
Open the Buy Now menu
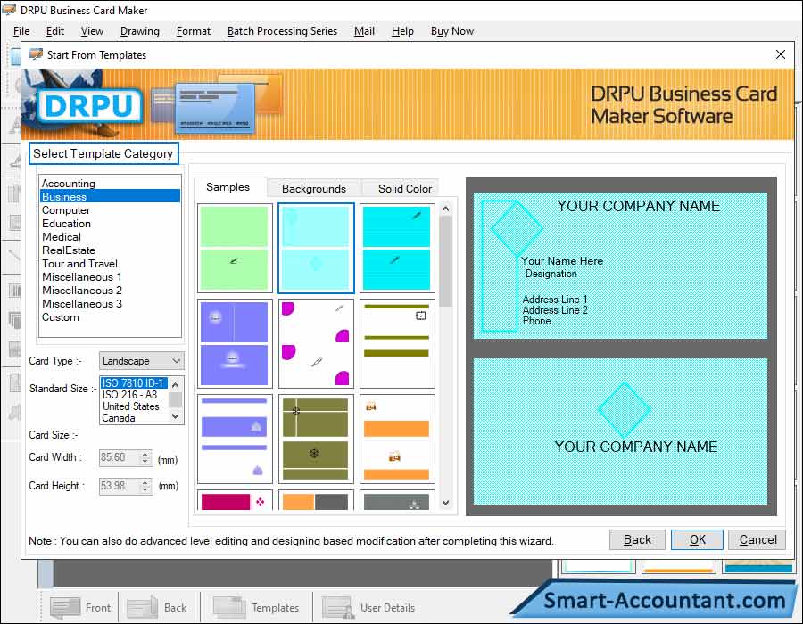pyautogui.click(x=452, y=31)
